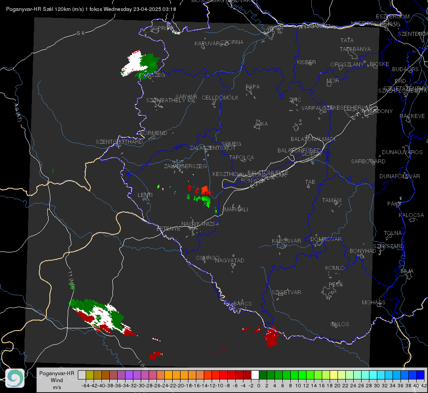The width and height of the screenshot is (428, 393).
Task: Click the KALOCSA label
Action: tap(411, 215)
